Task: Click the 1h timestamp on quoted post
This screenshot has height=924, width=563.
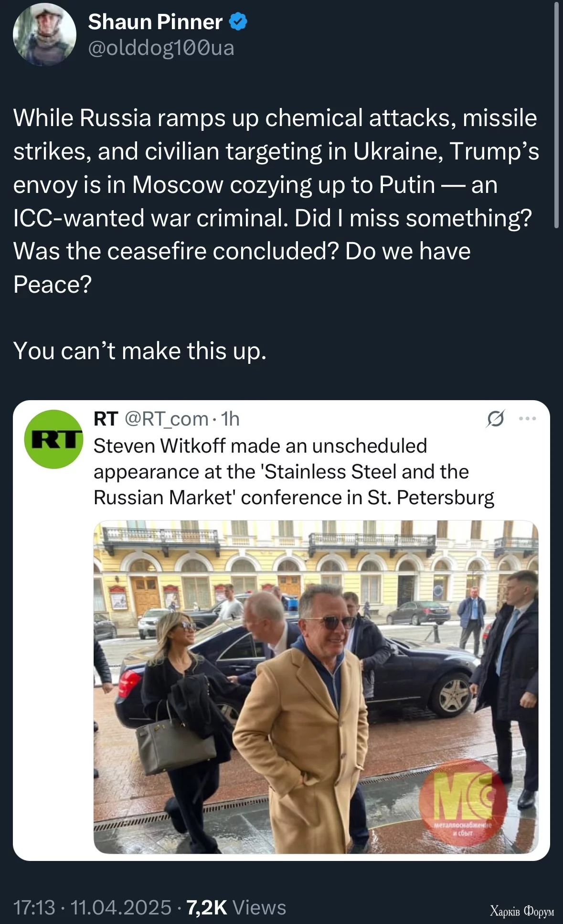Action: [x=230, y=419]
